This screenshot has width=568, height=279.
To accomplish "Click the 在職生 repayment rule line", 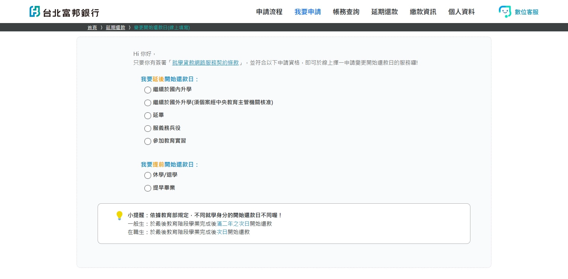I will coord(189,232).
